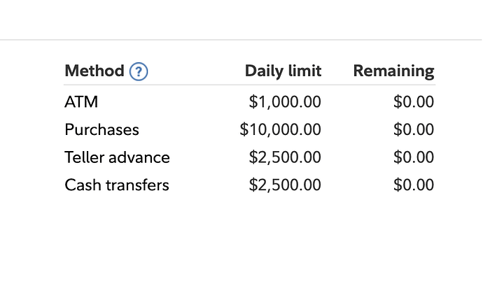Click the blank strip above the top separator

click(x=241, y=20)
